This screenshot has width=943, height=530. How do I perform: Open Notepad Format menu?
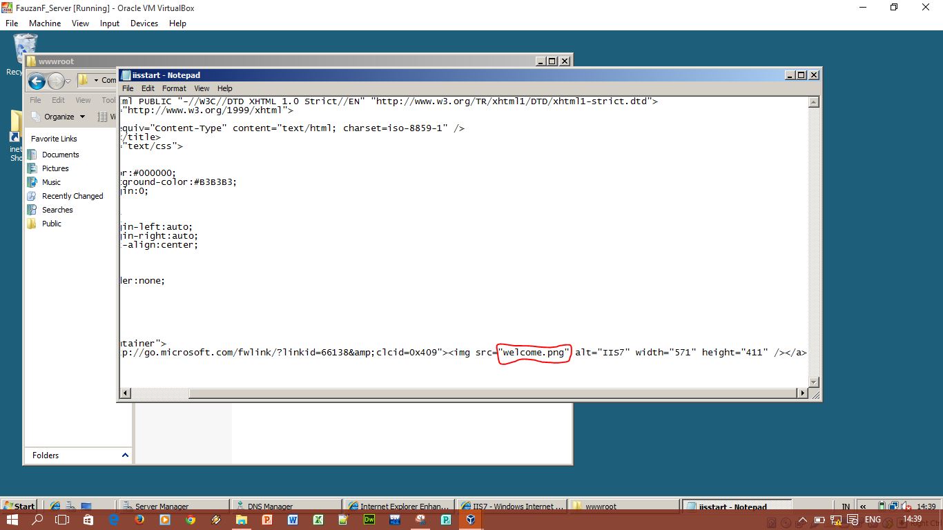(174, 88)
